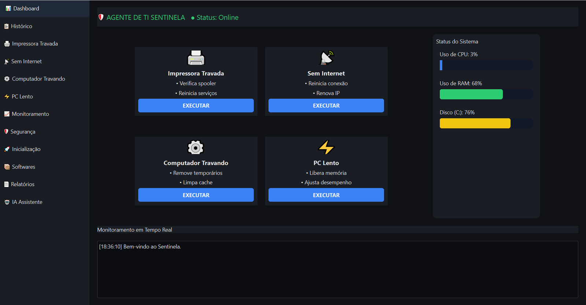
Task: Click the Softwares package icon
Action: click(7, 167)
